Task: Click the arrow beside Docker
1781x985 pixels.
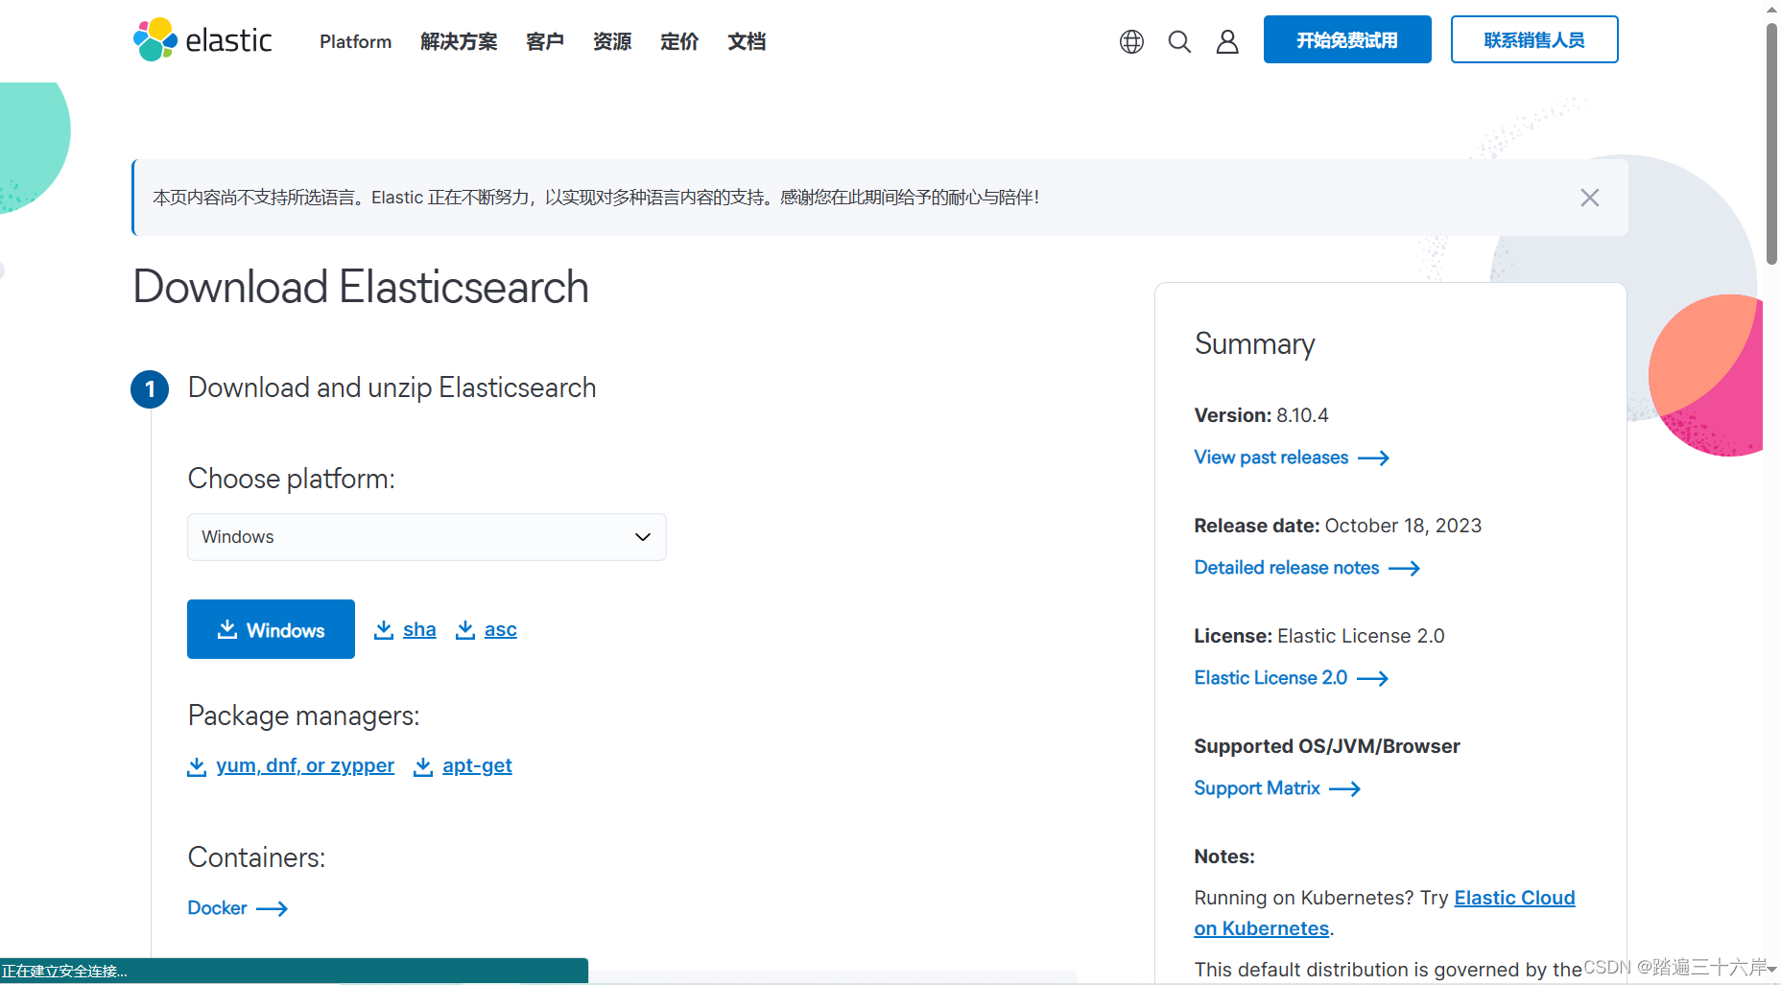Action: click(x=273, y=908)
